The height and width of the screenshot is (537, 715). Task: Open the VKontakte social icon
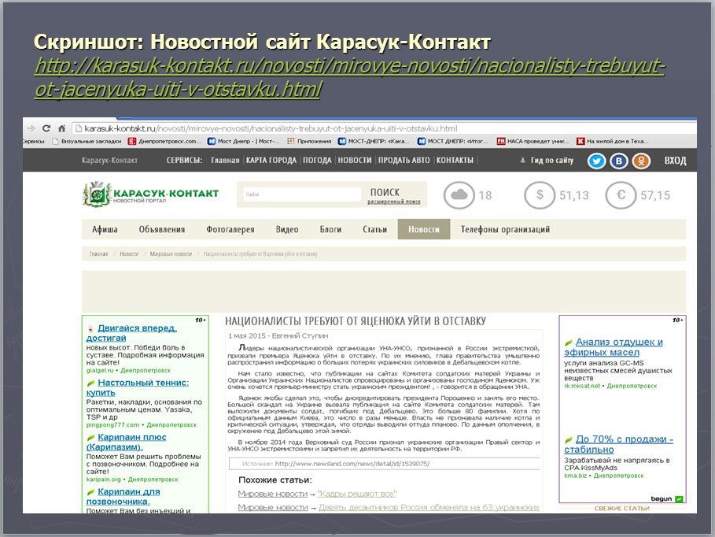620,161
